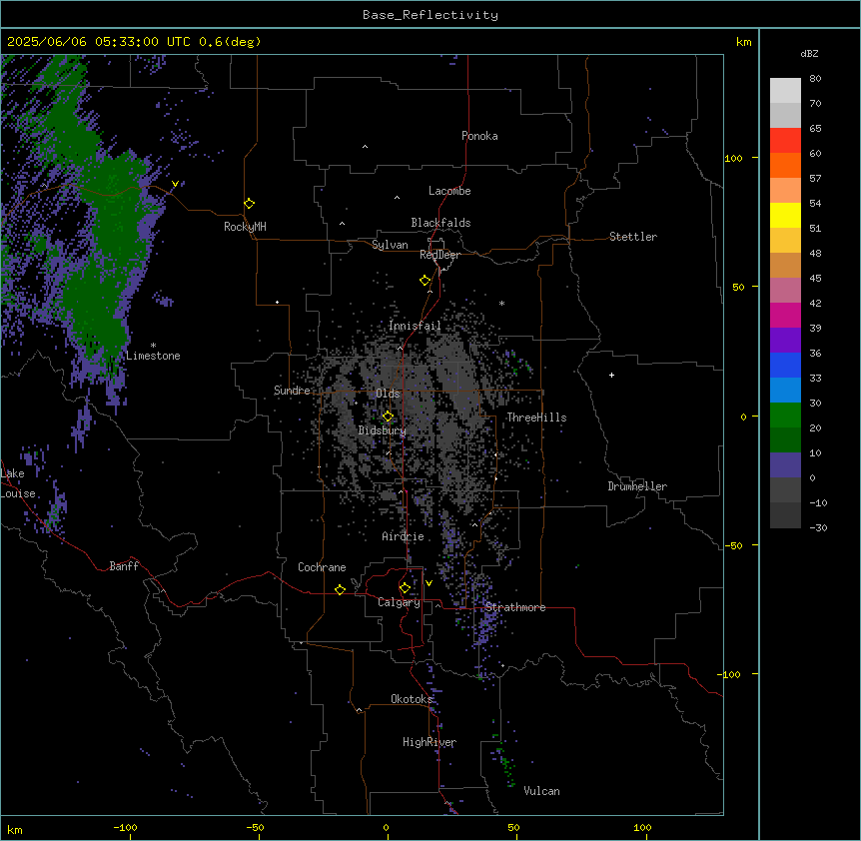861x841 pixels.
Task: Click the Sundre town label
Action: 292,391
